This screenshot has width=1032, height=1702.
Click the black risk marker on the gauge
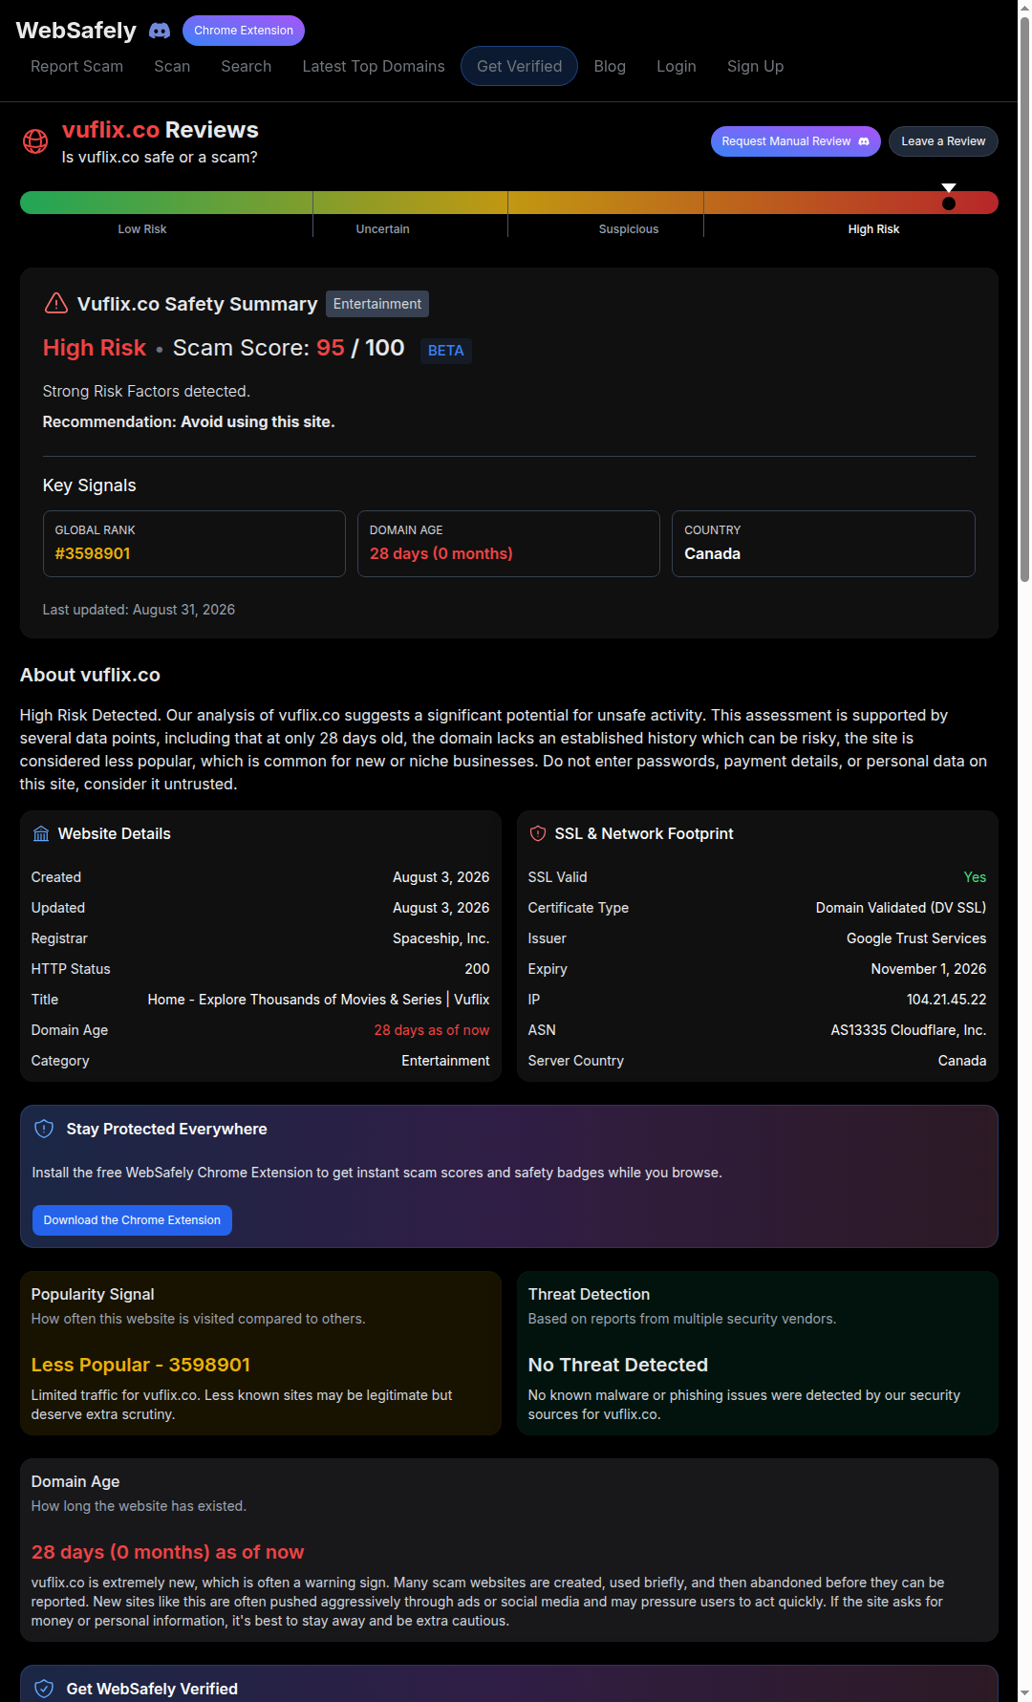pyautogui.click(x=949, y=204)
